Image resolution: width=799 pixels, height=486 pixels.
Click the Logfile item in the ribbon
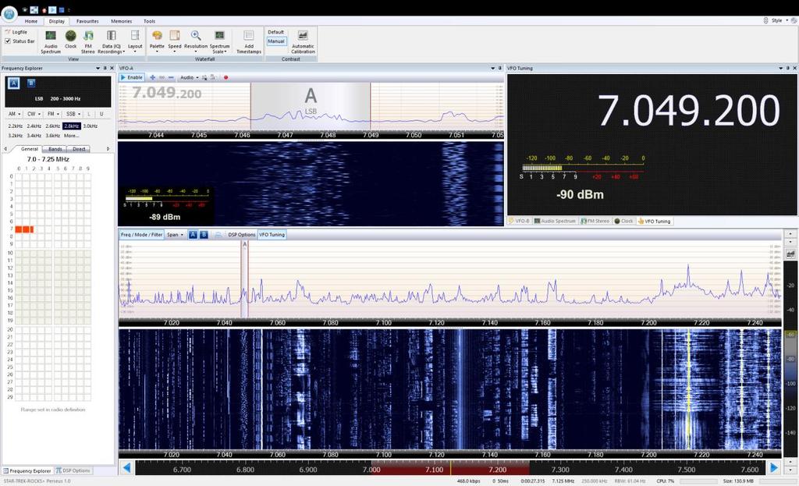pyautogui.click(x=16, y=32)
